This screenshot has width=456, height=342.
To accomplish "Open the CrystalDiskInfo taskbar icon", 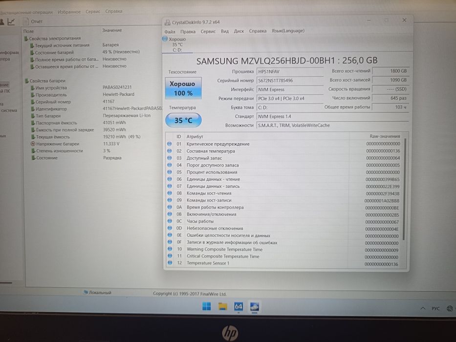I will coord(255,306).
